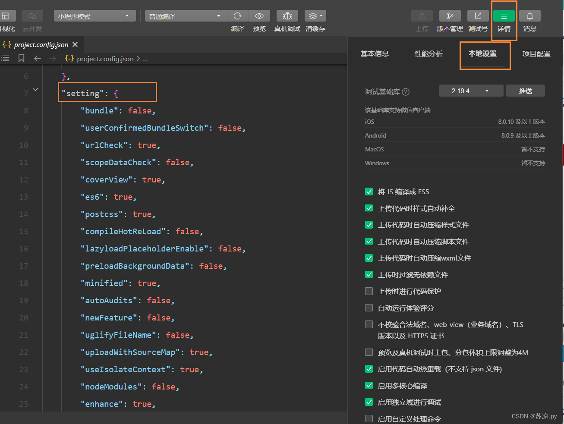The height and width of the screenshot is (424, 564).
Task: Uncheck 将 JS 编译成 ES5 checkbox
Action: [x=369, y=192]
